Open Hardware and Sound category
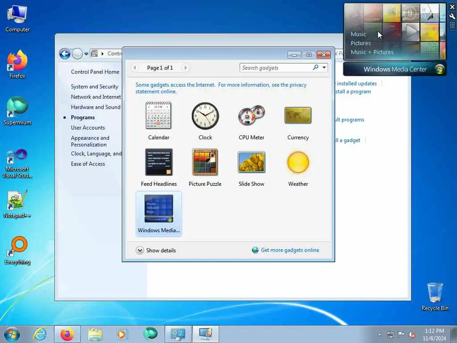Screen dimensions: 457x343 point(96,107)
